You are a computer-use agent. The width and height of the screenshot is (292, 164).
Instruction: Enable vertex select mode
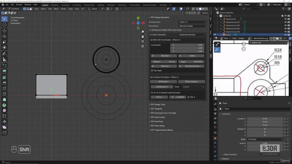(x=25, y=9)
